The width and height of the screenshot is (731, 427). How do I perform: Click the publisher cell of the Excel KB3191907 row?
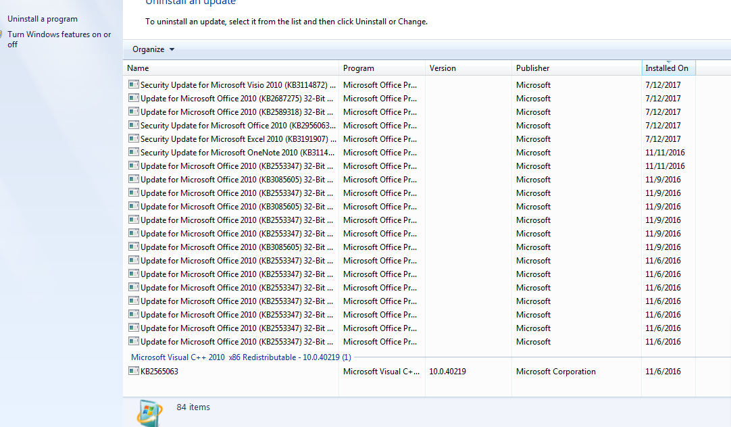pyautogui.click(x=533, y=139)
